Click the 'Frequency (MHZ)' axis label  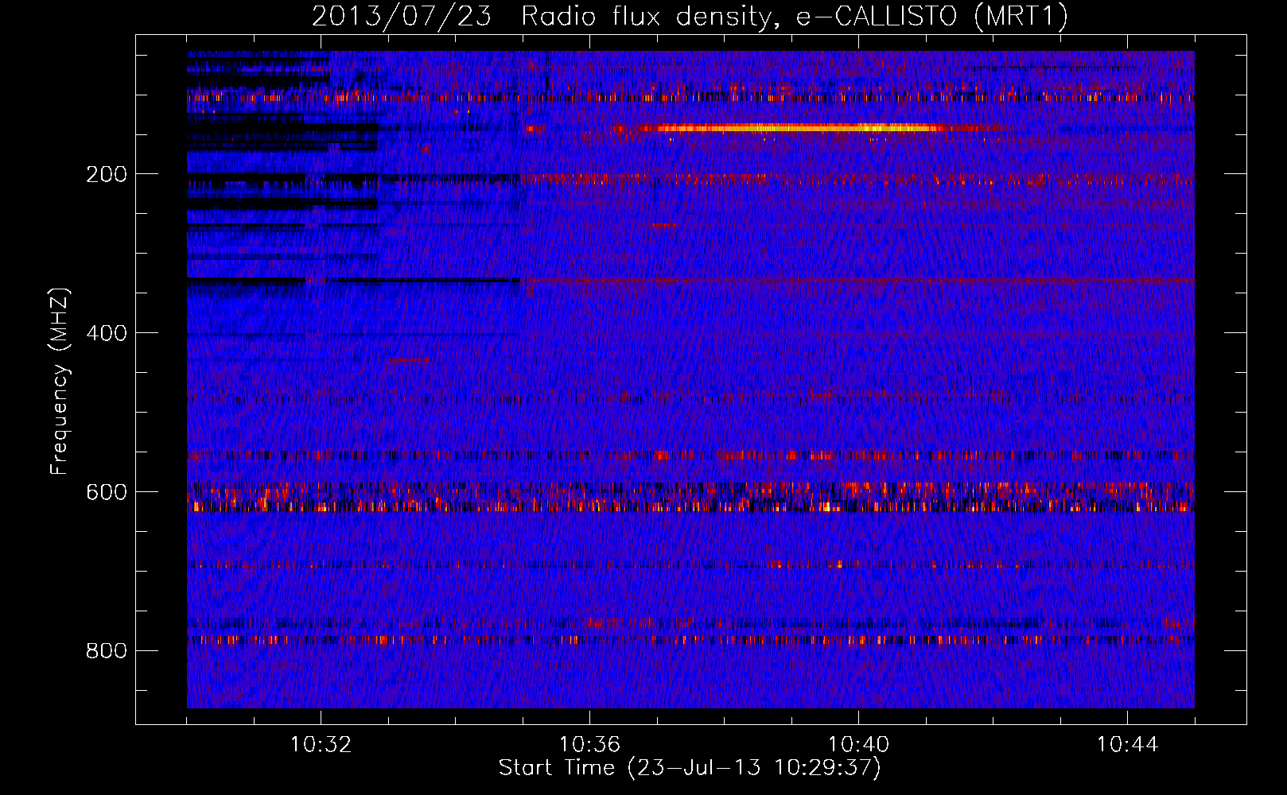(60, 381)
